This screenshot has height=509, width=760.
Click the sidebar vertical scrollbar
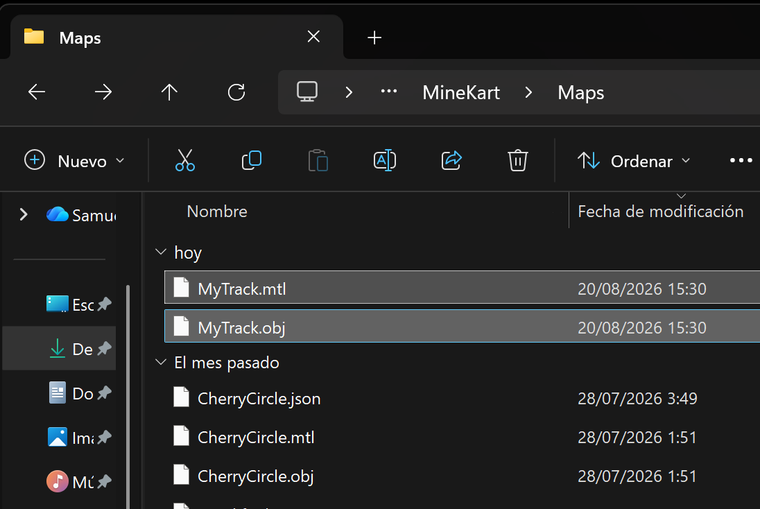click(128, 397)
